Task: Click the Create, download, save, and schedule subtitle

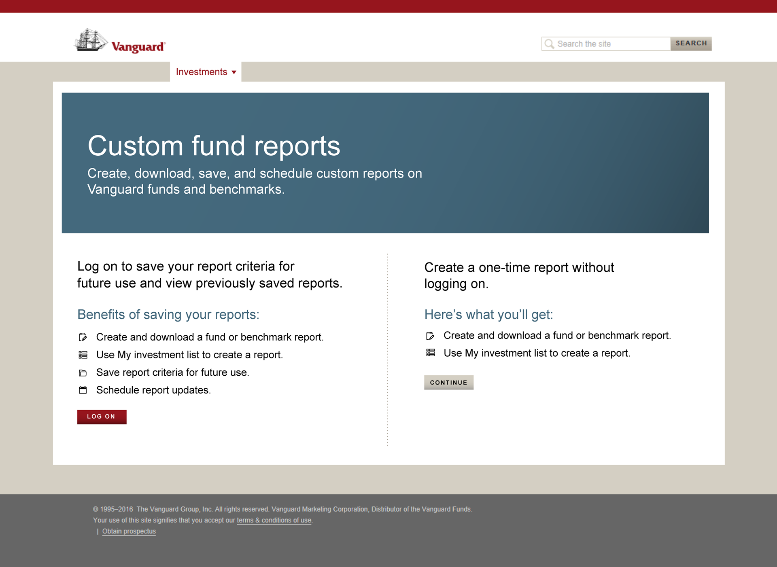Action: click(x=255, y=181)
